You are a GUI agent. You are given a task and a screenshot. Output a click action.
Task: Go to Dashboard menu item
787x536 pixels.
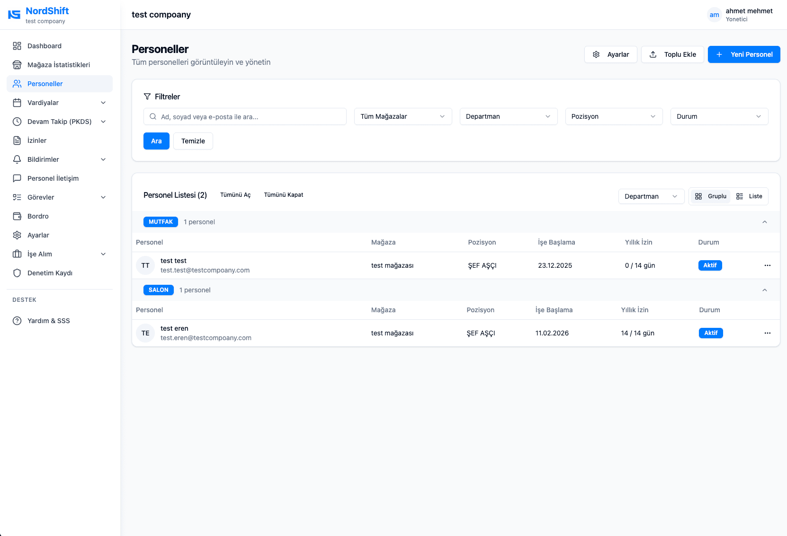60,46
